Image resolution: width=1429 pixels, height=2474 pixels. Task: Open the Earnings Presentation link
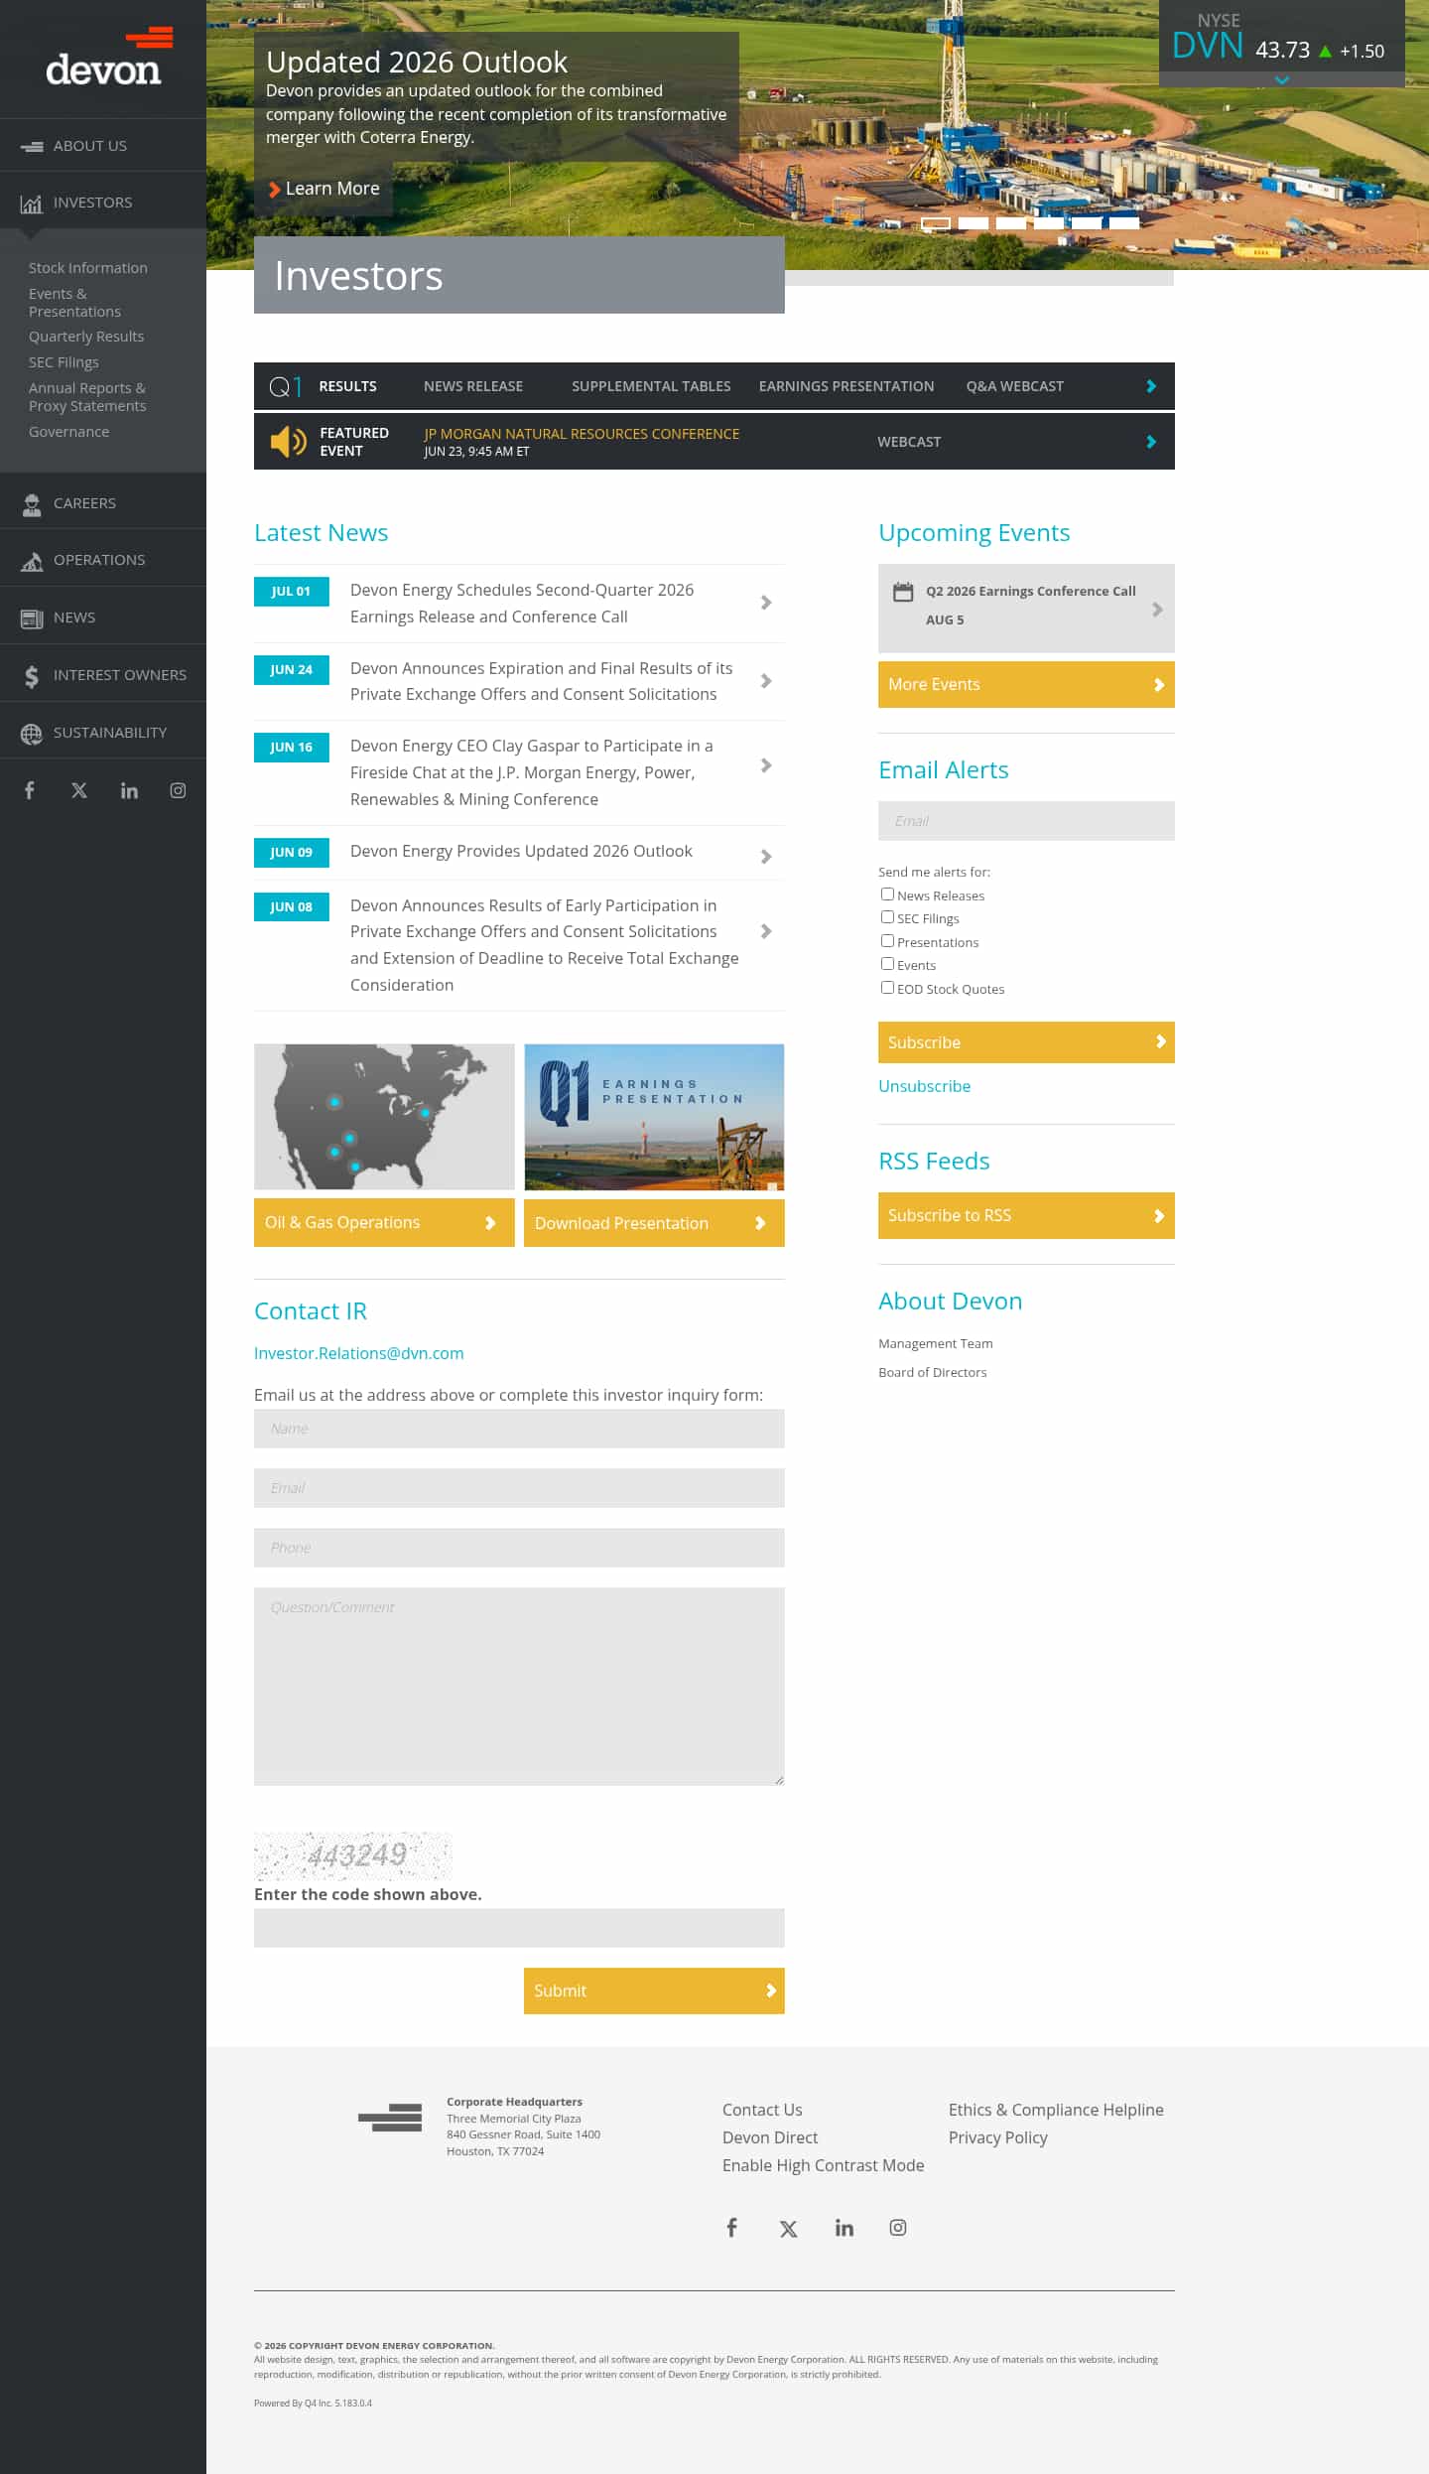click(846, 386)
